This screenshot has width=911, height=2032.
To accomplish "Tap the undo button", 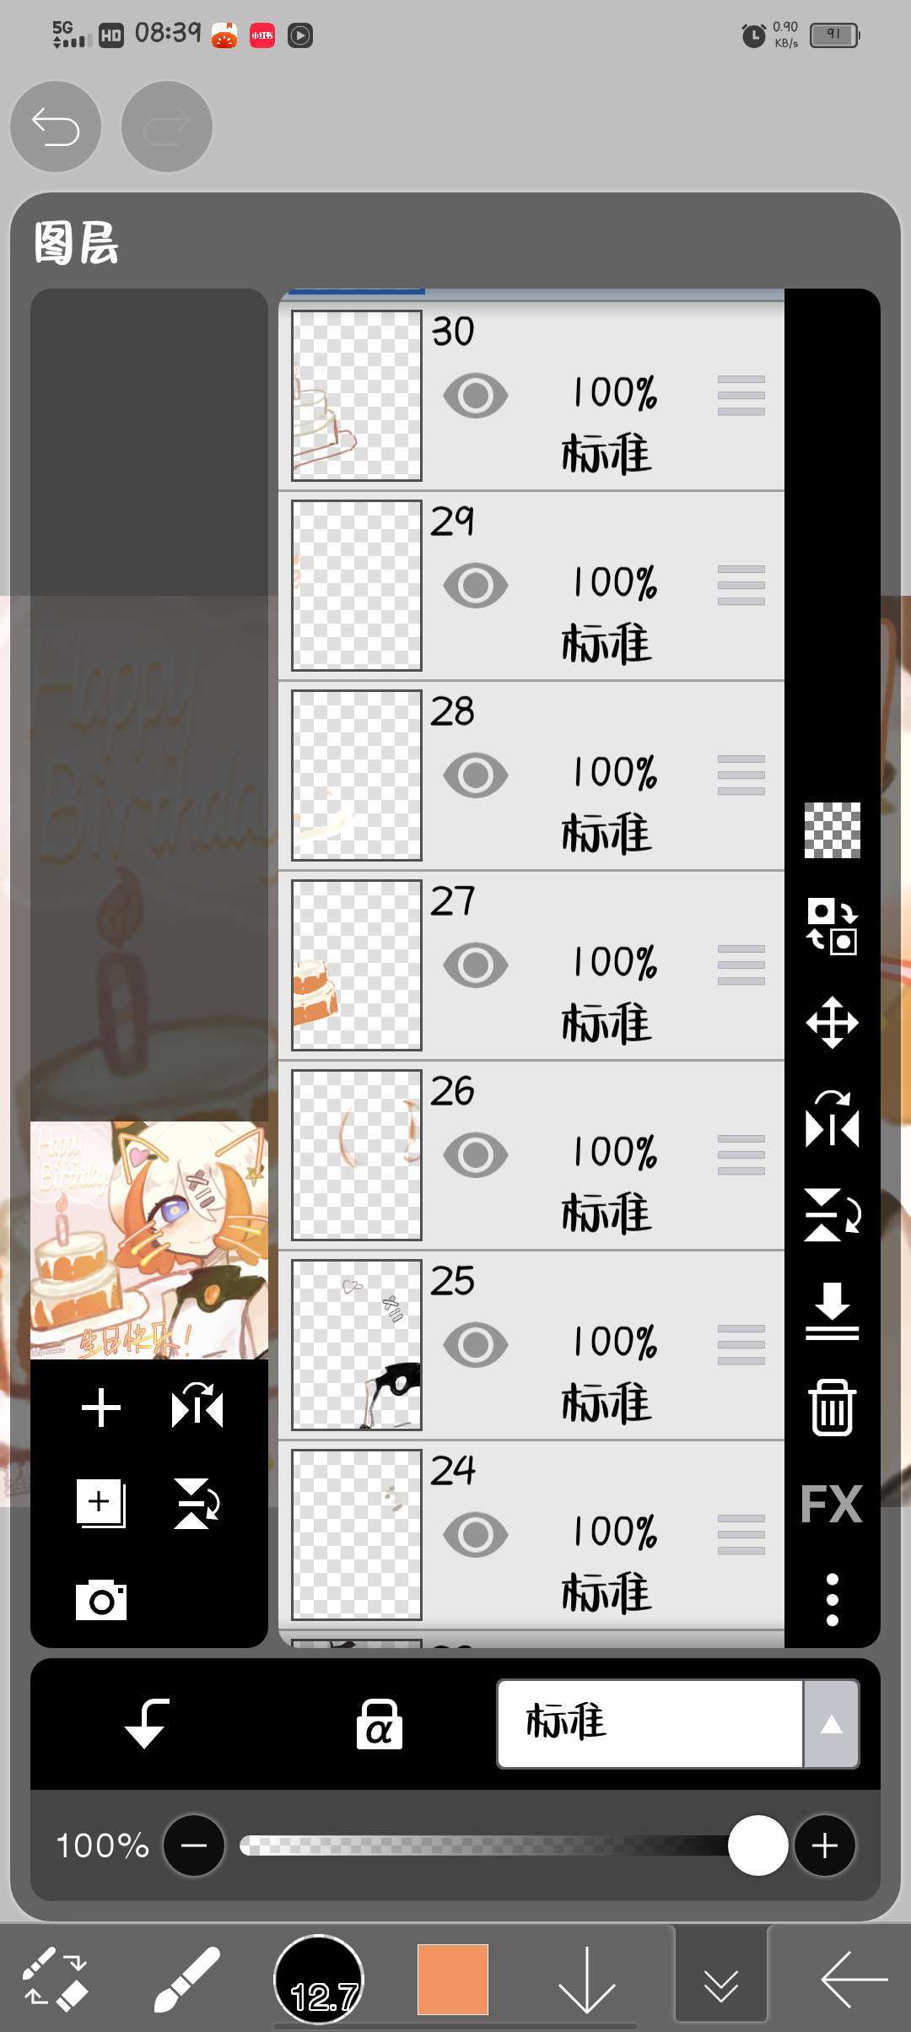I will (x=56, y=127).
